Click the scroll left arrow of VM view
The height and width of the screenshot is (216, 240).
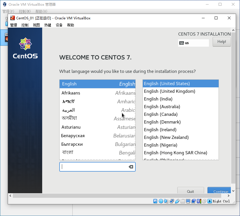[10, 196]
